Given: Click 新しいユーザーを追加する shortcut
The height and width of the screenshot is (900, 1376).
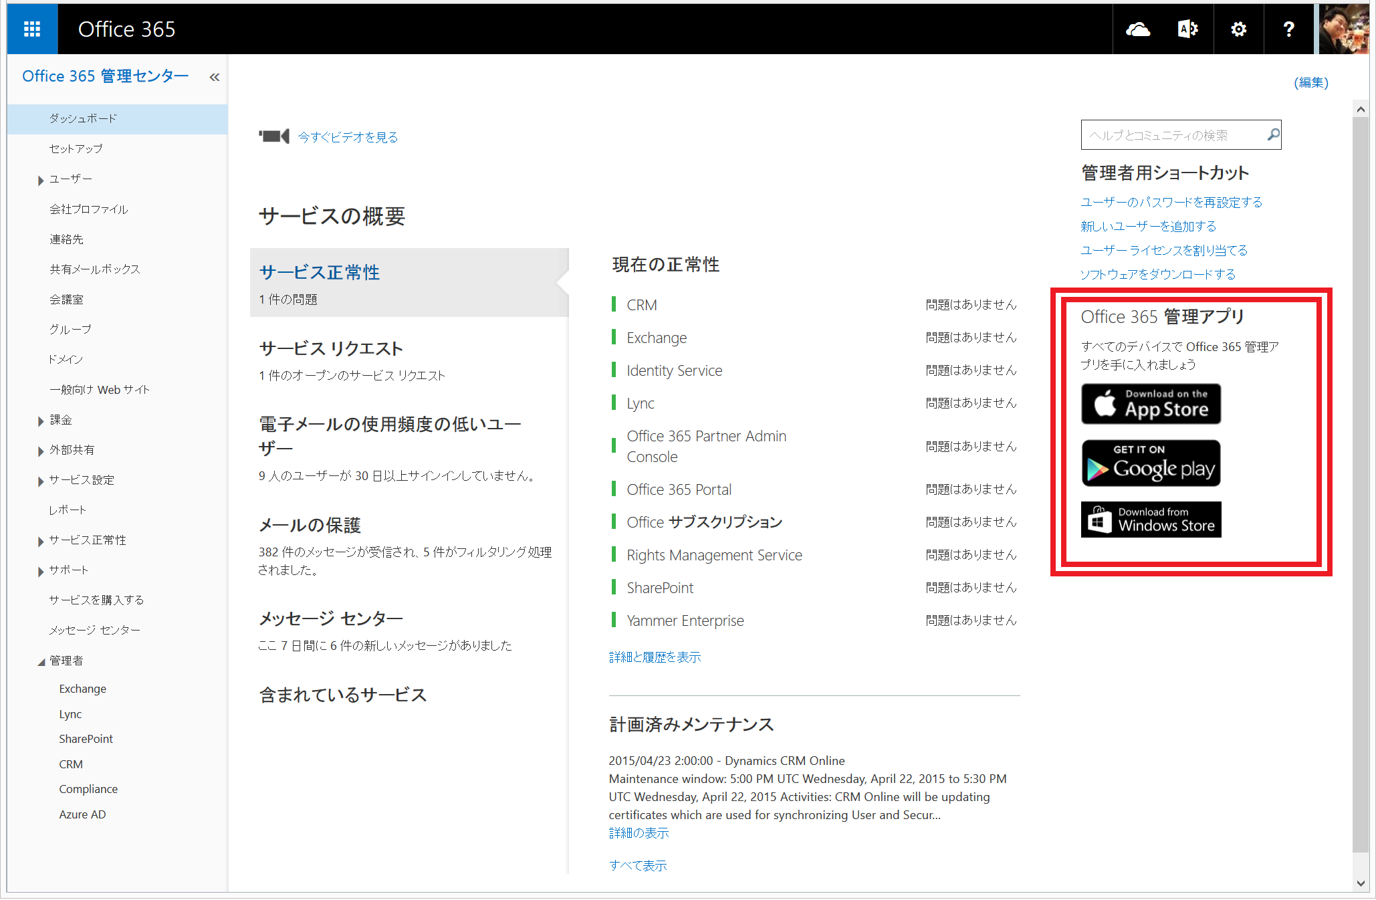Looking at the screenshot, I should 1148,227.
